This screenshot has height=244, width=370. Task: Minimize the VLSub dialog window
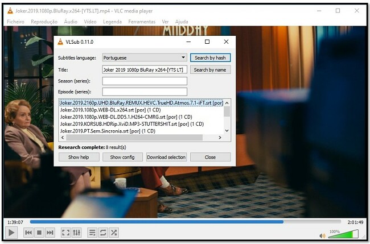click(x=188, y=42)
